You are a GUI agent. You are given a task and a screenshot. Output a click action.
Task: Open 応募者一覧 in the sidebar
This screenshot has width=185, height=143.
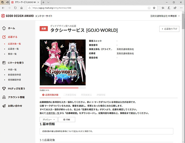point(14,49)
